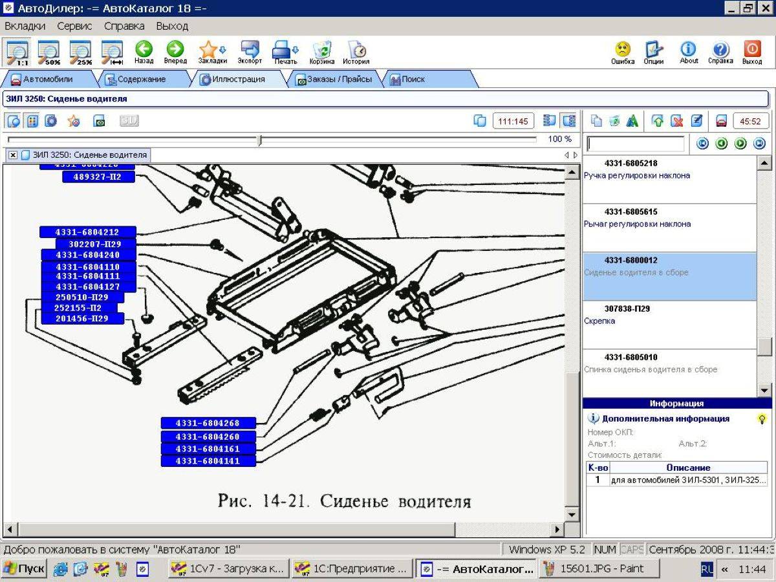Toggle part number labels display icon

32,121
